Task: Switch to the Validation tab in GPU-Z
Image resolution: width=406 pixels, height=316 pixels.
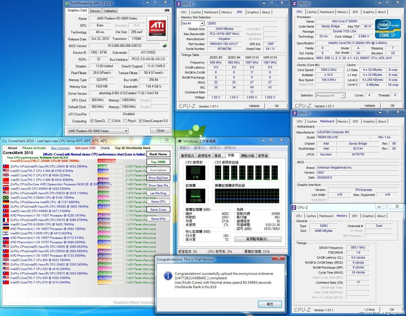Action: click(110, 11)
